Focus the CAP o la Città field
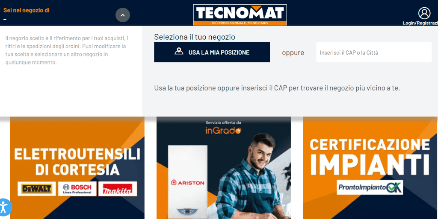This screenshot has width=438, height=219. pyautogui.click(x=374, y=53)
